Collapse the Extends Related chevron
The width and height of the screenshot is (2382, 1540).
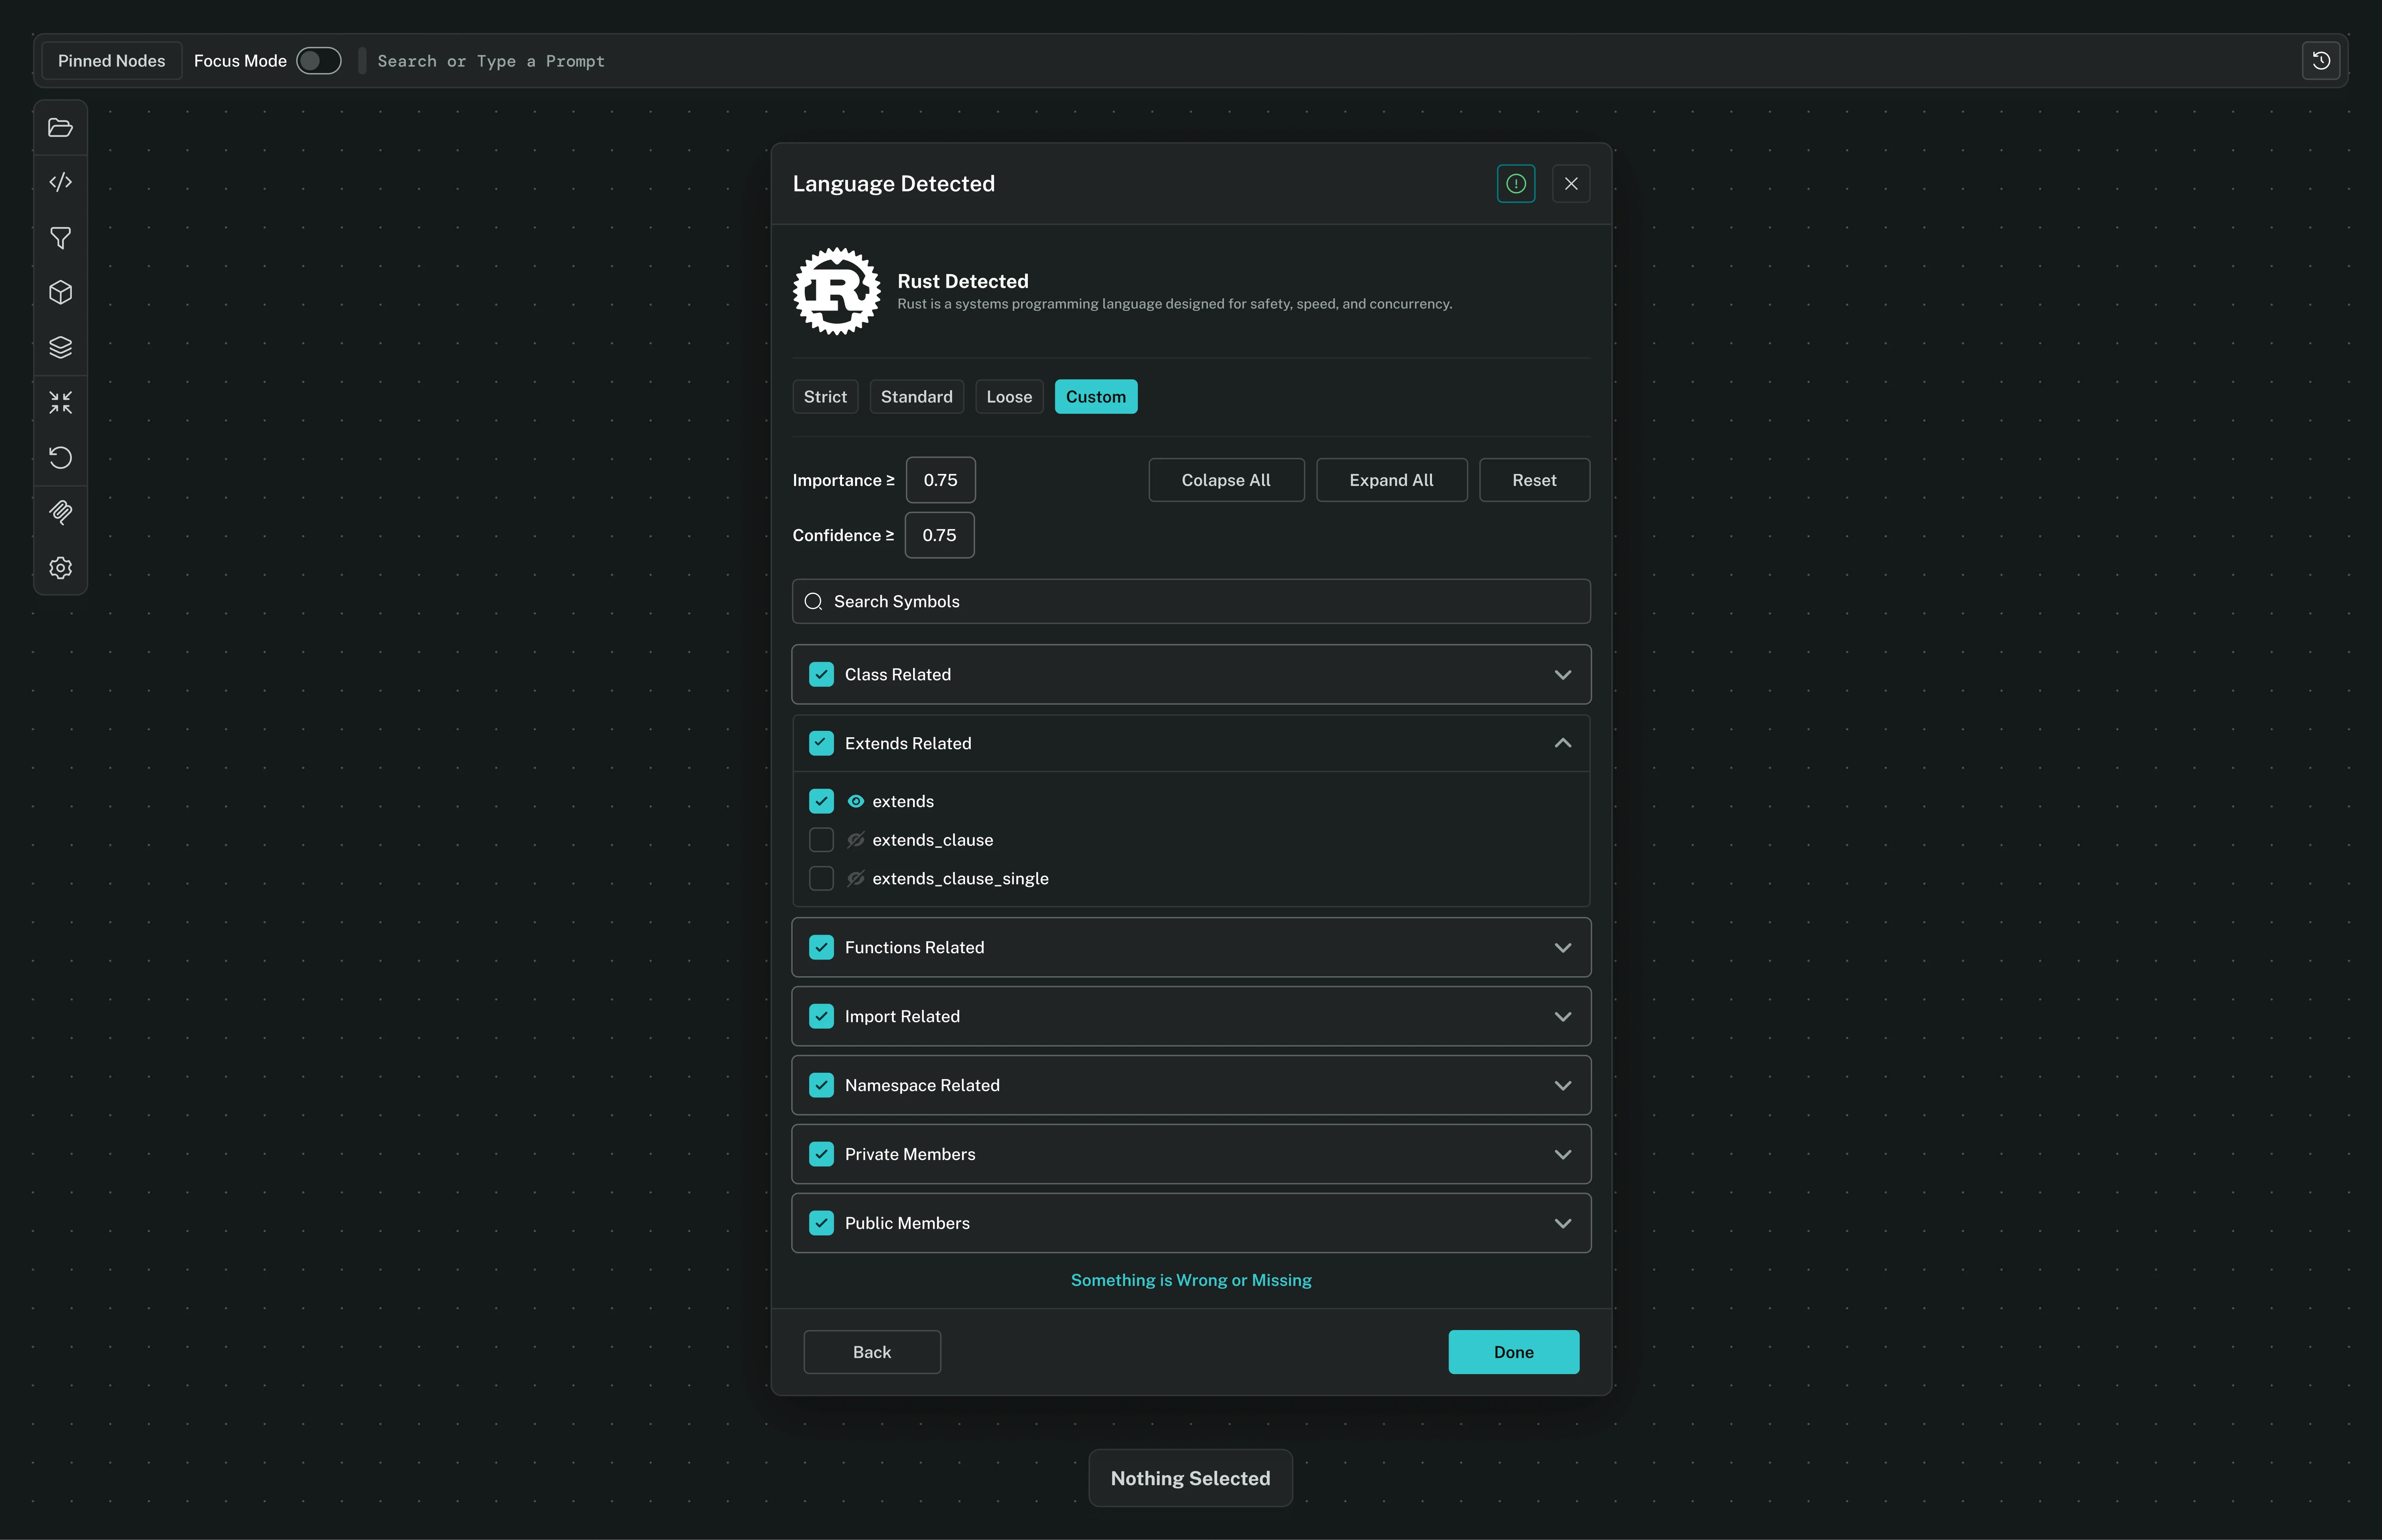pos(1562,743)
